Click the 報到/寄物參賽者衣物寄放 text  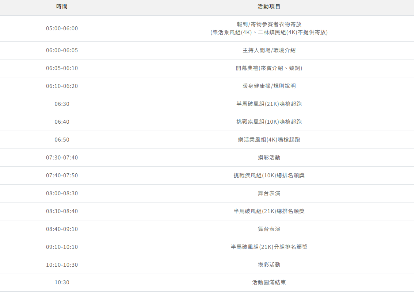coord(269,24)
